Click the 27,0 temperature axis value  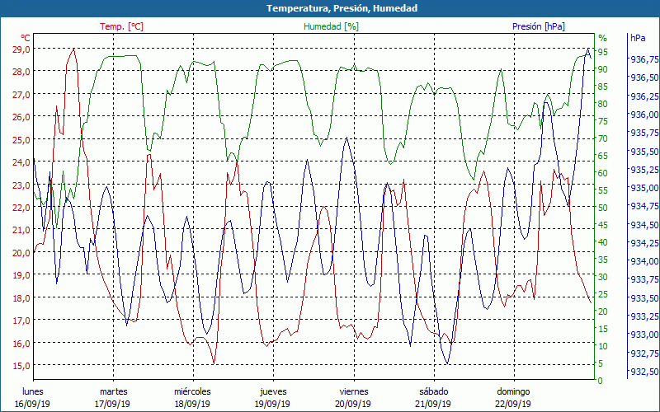pos(21,94)
